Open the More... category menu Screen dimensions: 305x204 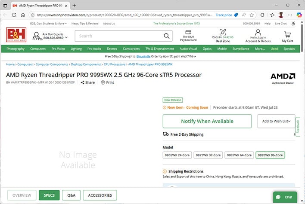[260, 49]
